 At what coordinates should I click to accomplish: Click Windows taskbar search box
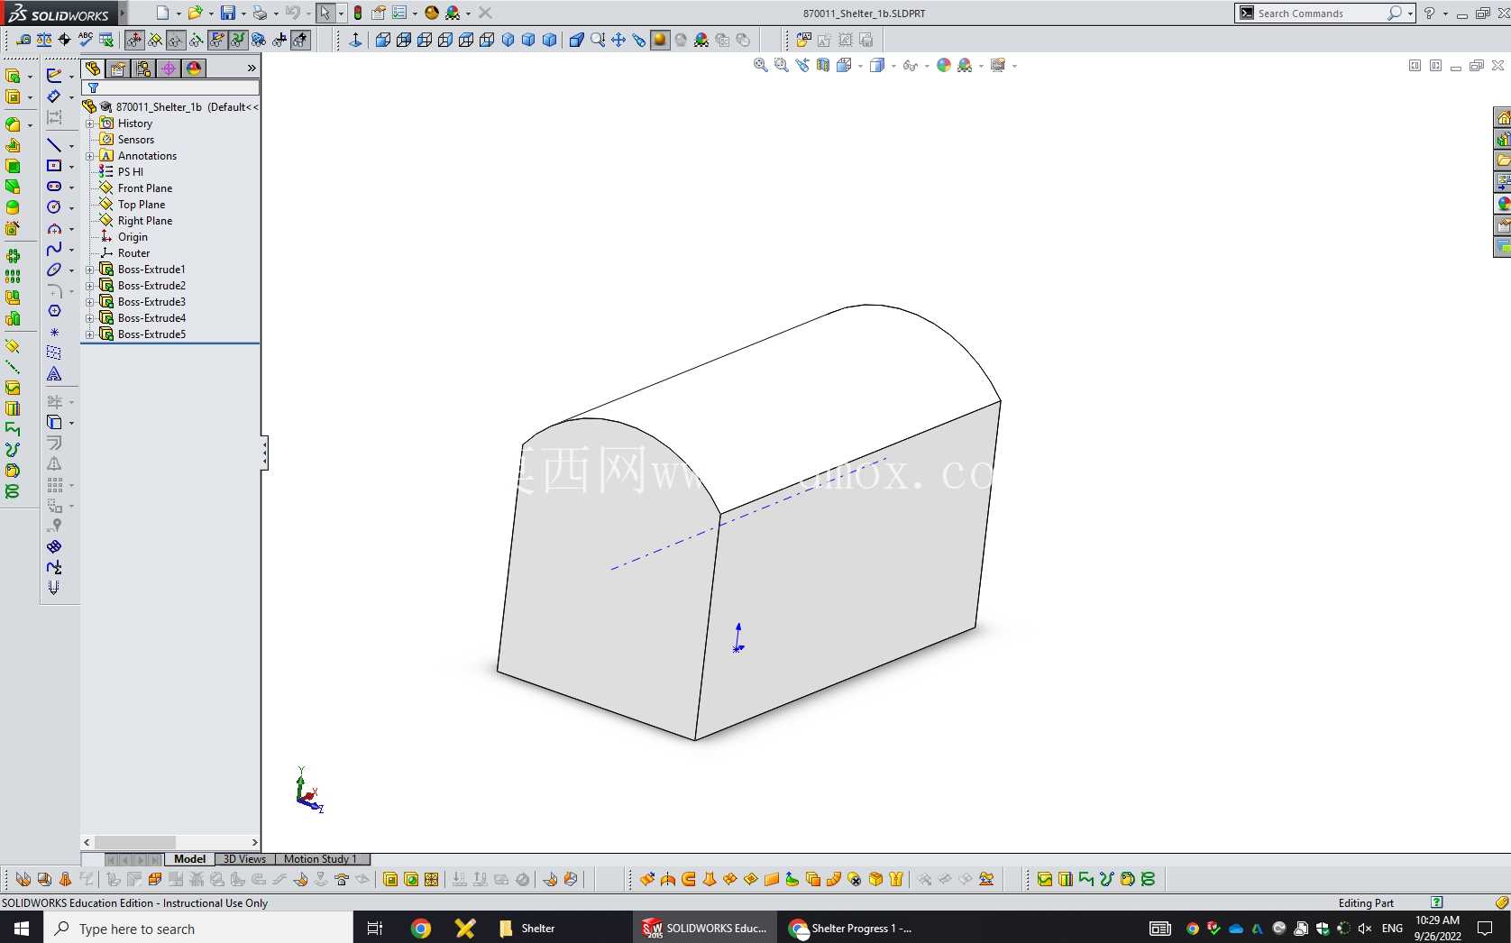197,928
